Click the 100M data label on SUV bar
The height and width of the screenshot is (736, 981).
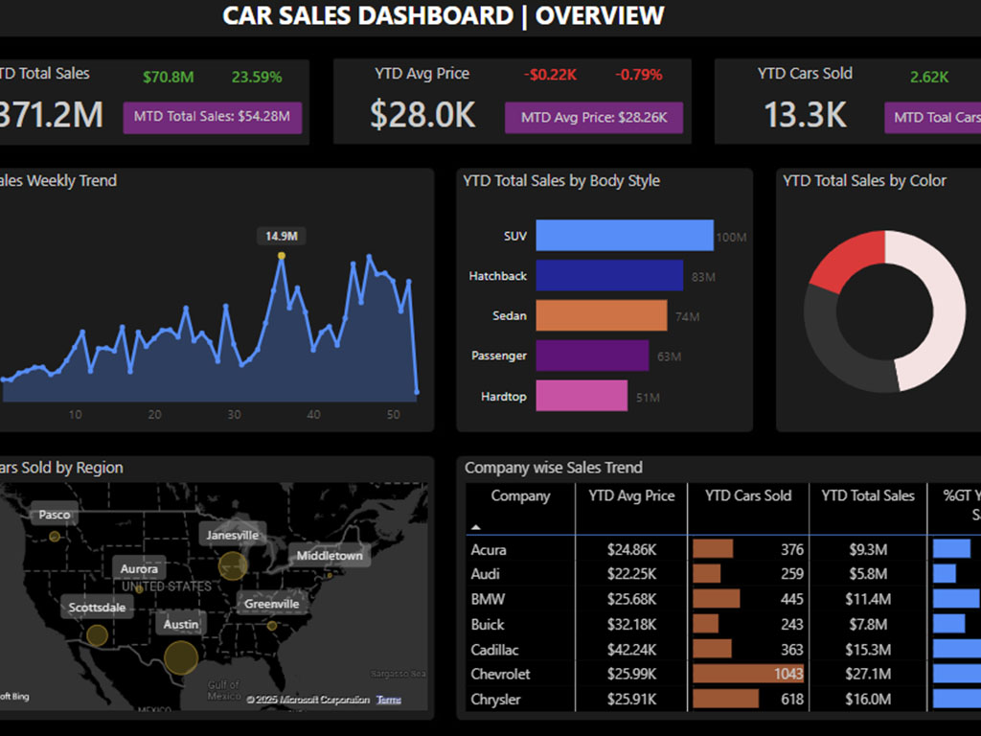pos(731,238)
